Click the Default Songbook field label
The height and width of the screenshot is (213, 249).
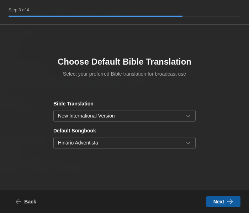[x=75, y=131]
